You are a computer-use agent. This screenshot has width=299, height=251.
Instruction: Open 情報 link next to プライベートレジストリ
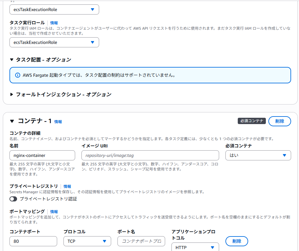point(67,187)
